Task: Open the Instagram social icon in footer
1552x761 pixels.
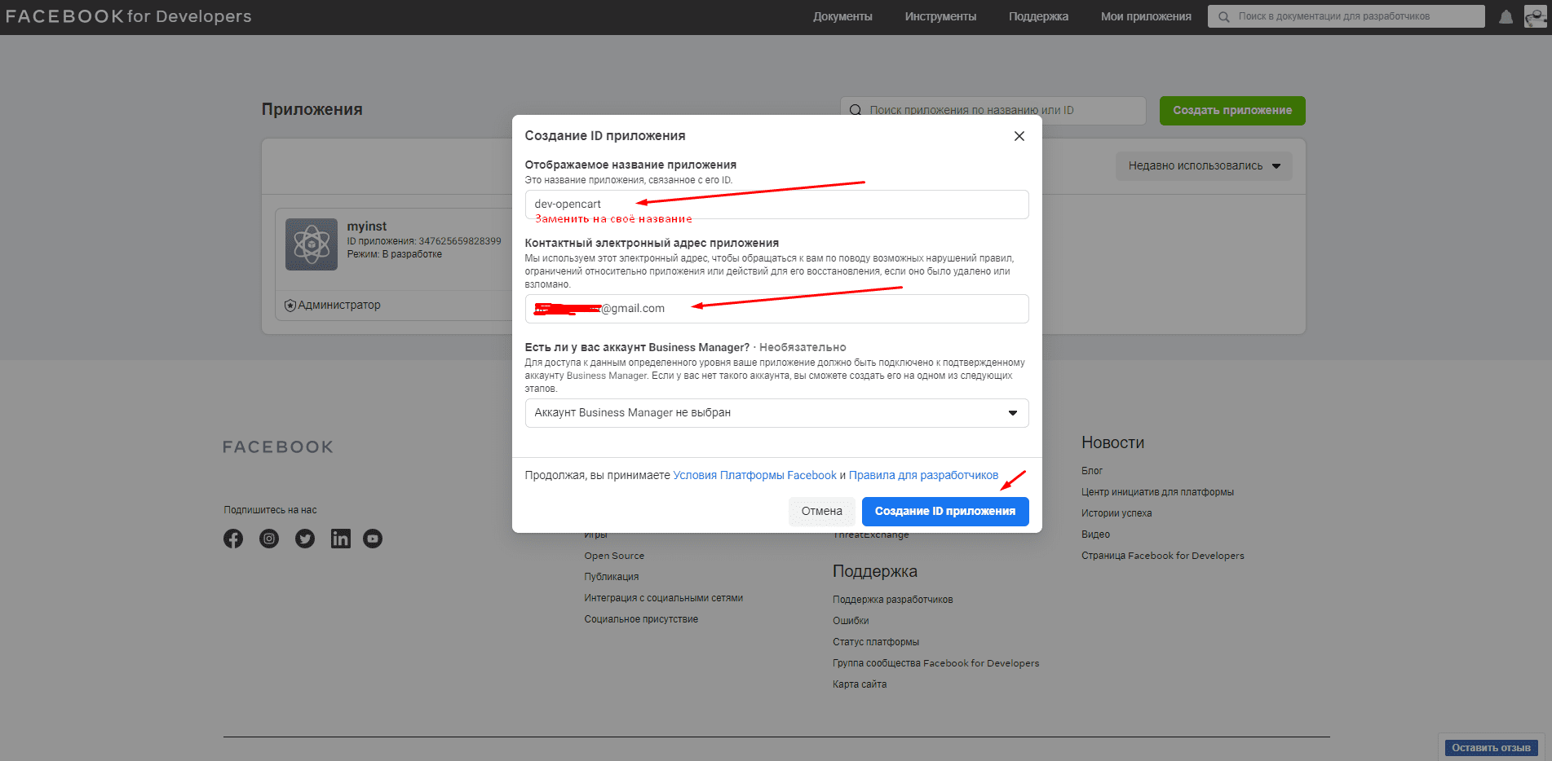Action: 269,539
